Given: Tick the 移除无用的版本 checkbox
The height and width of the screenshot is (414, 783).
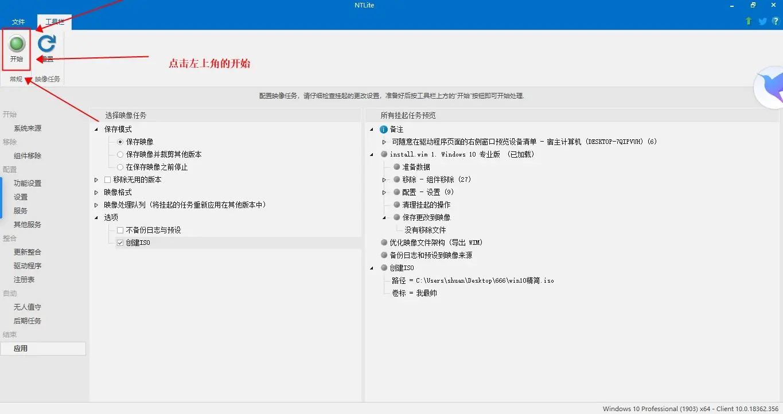Looking at the screenshot, I should point(107,179).
